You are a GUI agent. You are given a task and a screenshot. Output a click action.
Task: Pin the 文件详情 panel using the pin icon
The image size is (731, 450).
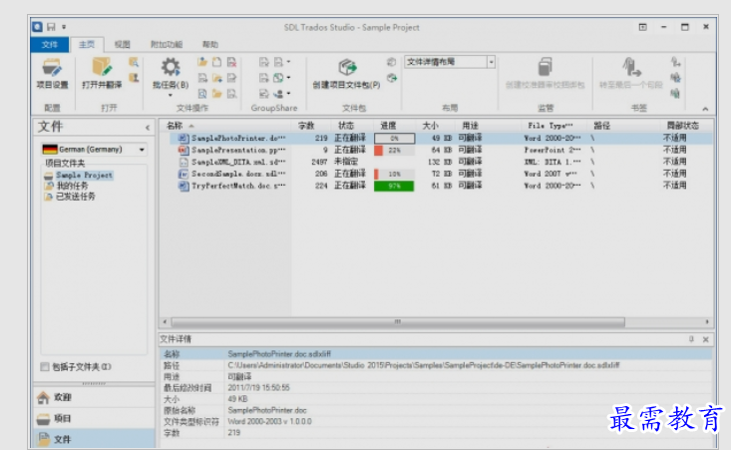point(691,339)
